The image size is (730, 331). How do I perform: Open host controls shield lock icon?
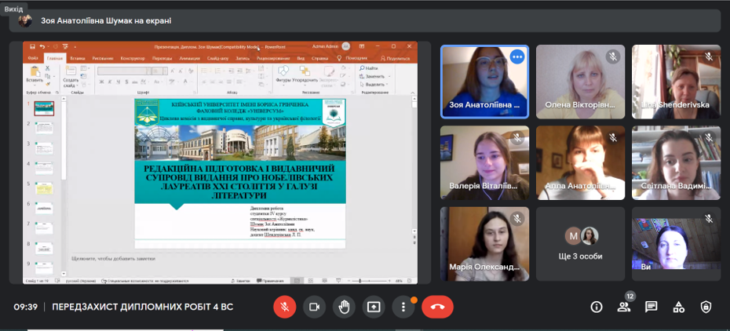[x=706, y=307]
